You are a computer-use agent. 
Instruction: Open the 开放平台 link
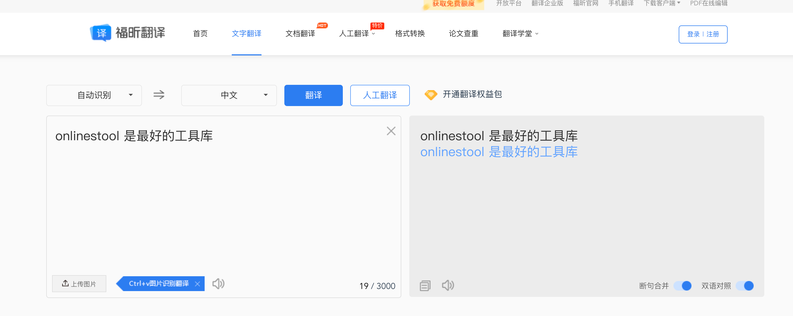click(509, 3)
